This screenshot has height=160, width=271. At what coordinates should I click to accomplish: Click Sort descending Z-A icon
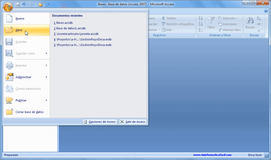(200, 24)
